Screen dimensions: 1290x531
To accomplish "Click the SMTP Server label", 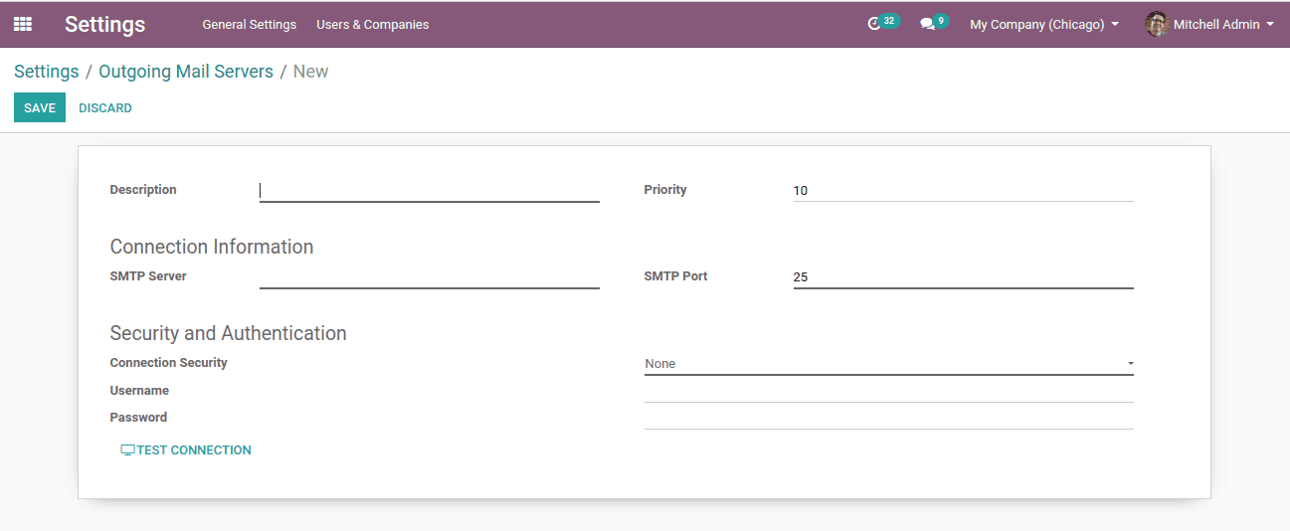I will click(148, 276).
